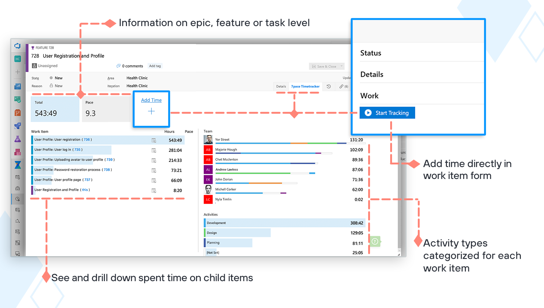Select the 7pace Timetracker clock icon

(17, 199)
